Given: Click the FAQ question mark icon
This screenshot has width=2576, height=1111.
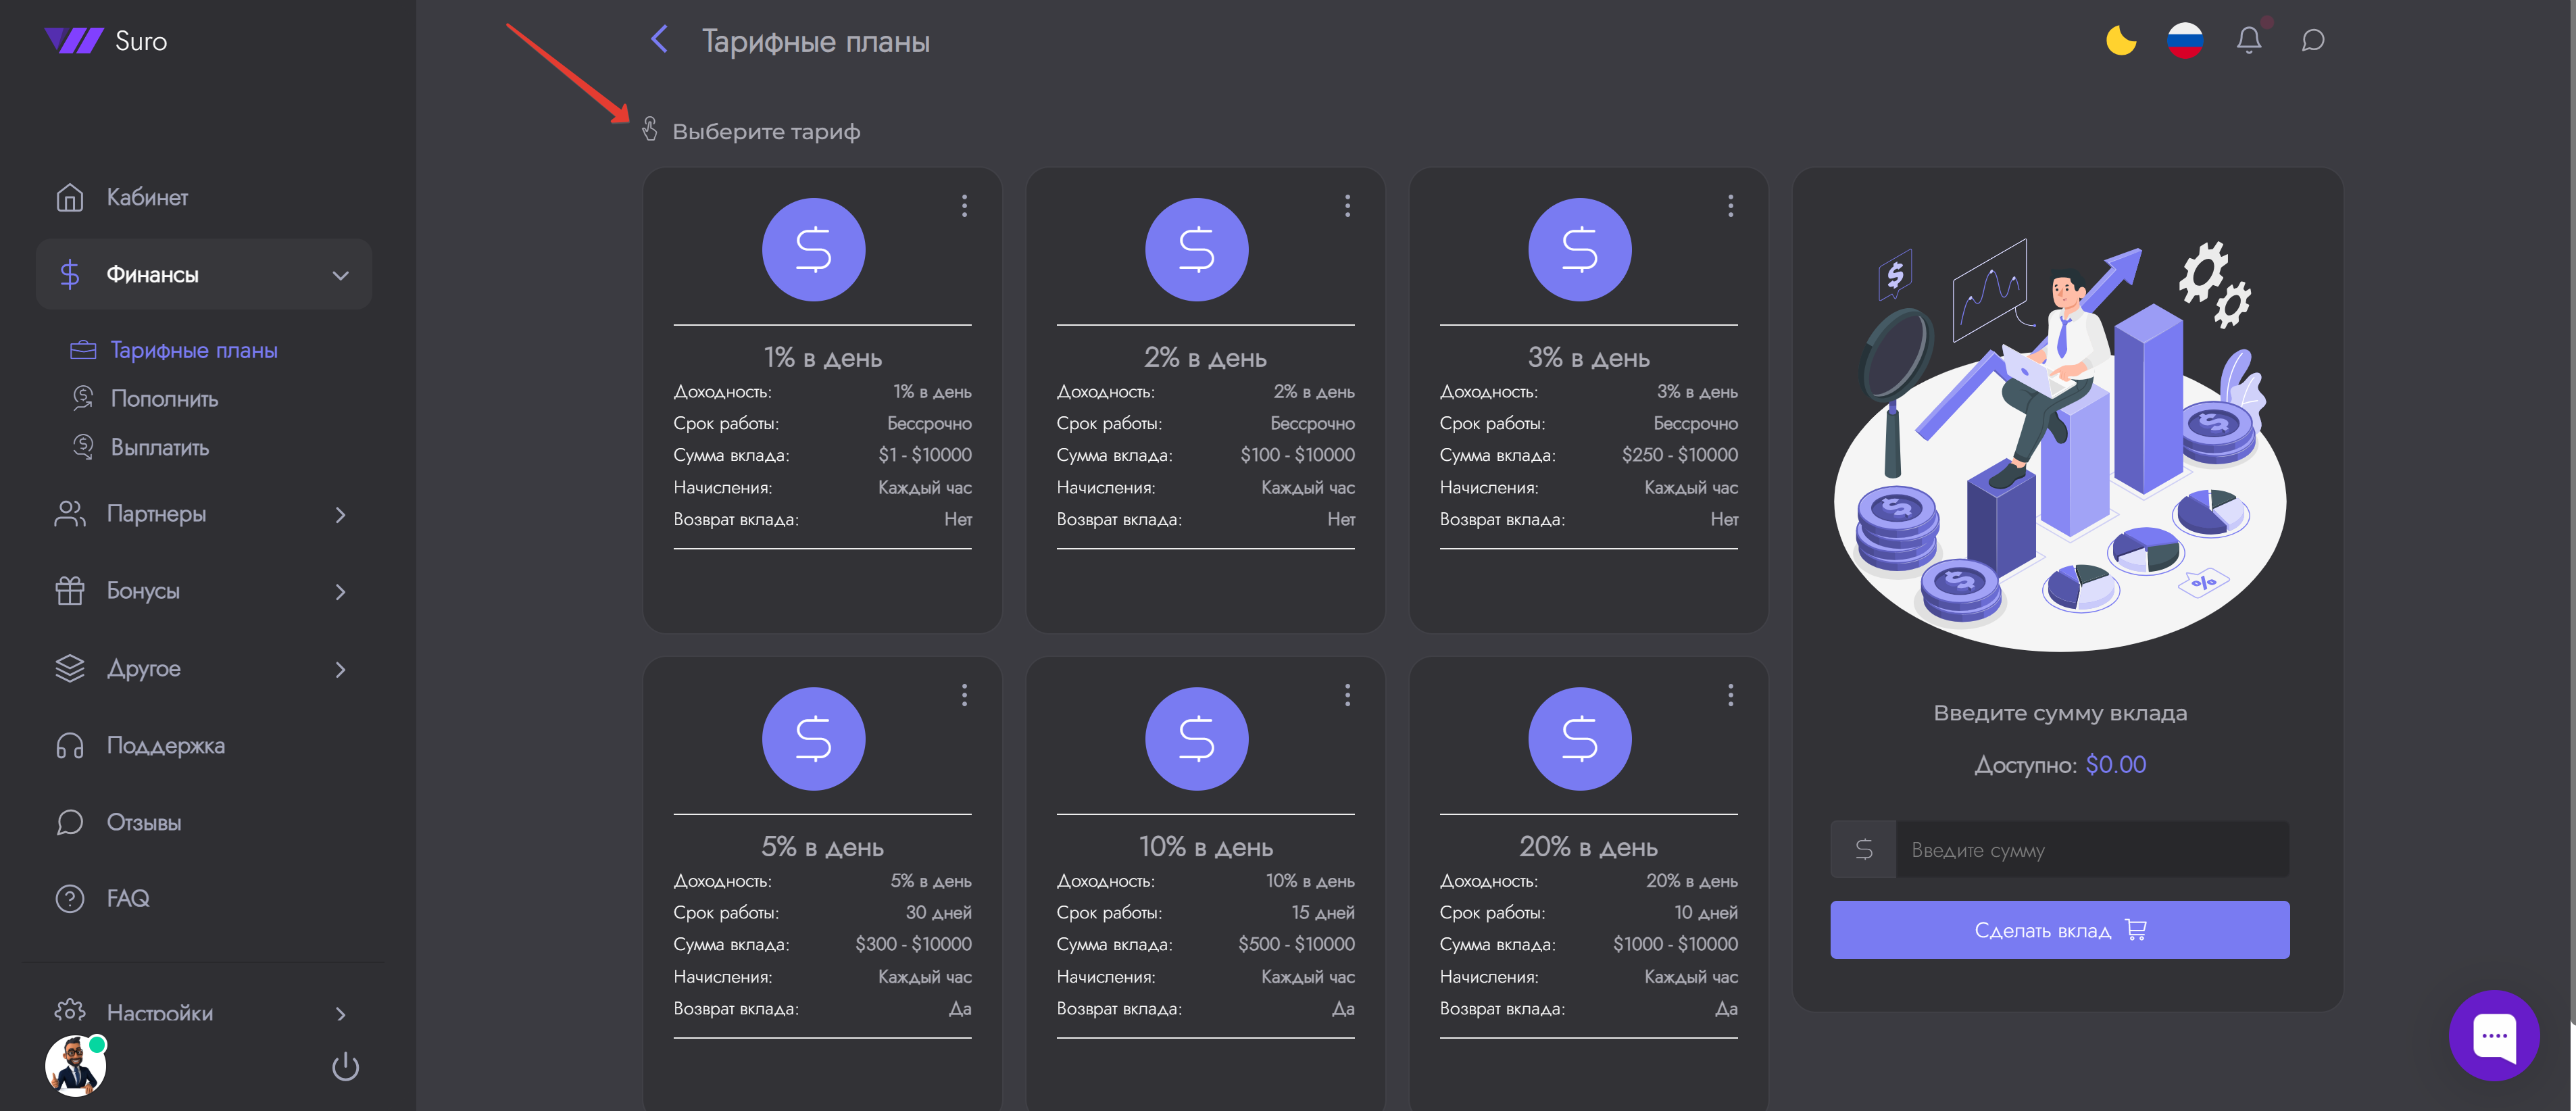Looking at the screenshot, I should 69,898.
